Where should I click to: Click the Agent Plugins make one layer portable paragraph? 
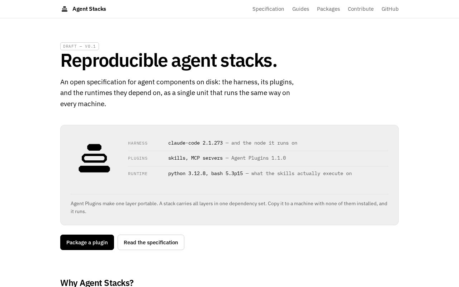point(229,207)
